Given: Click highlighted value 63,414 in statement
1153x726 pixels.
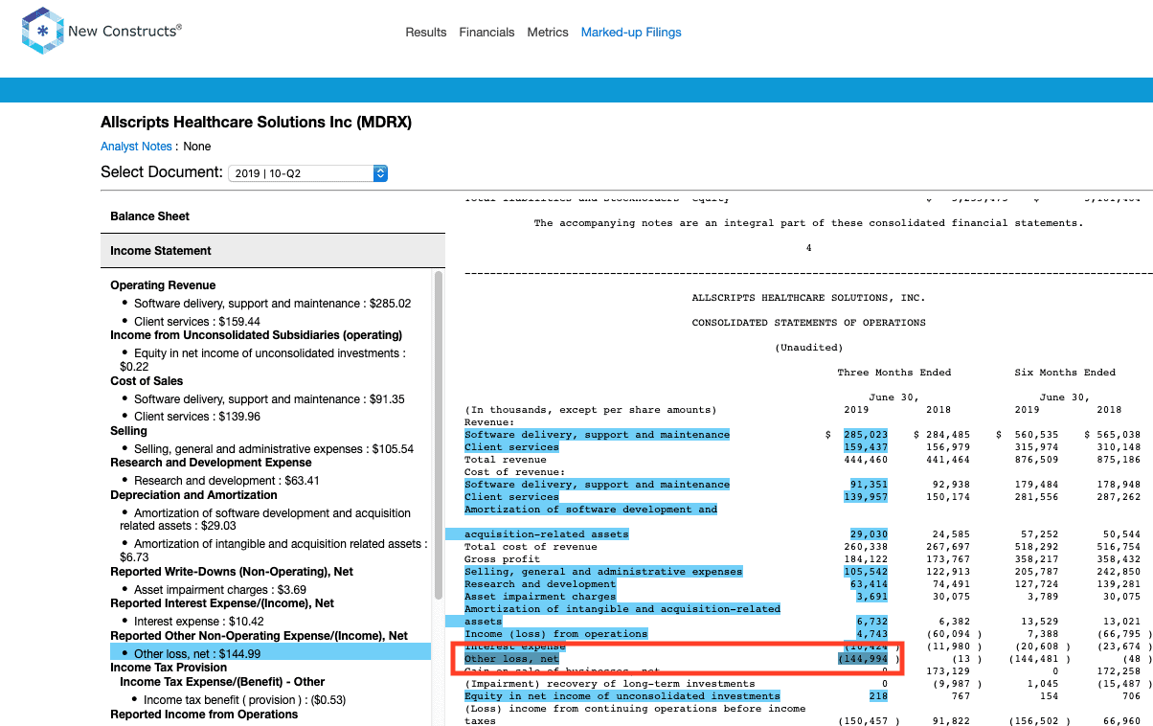Looking at the screenshot, I should pos(869,584).
